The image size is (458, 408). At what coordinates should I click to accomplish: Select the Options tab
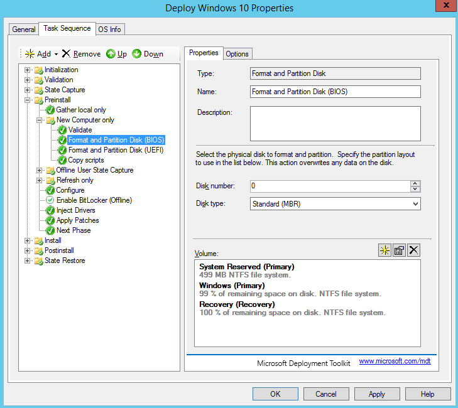click(x=237, y=54)
